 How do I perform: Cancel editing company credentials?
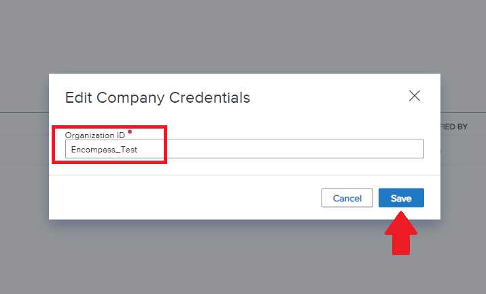pos(347,198)
